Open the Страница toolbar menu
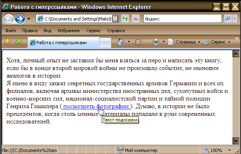Image resolution: width=241 pixels, height=154 pixels. tap(184, 42)
